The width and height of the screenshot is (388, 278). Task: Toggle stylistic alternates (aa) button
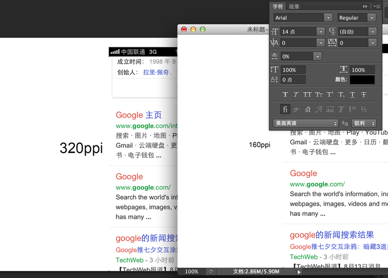[330, 109]
